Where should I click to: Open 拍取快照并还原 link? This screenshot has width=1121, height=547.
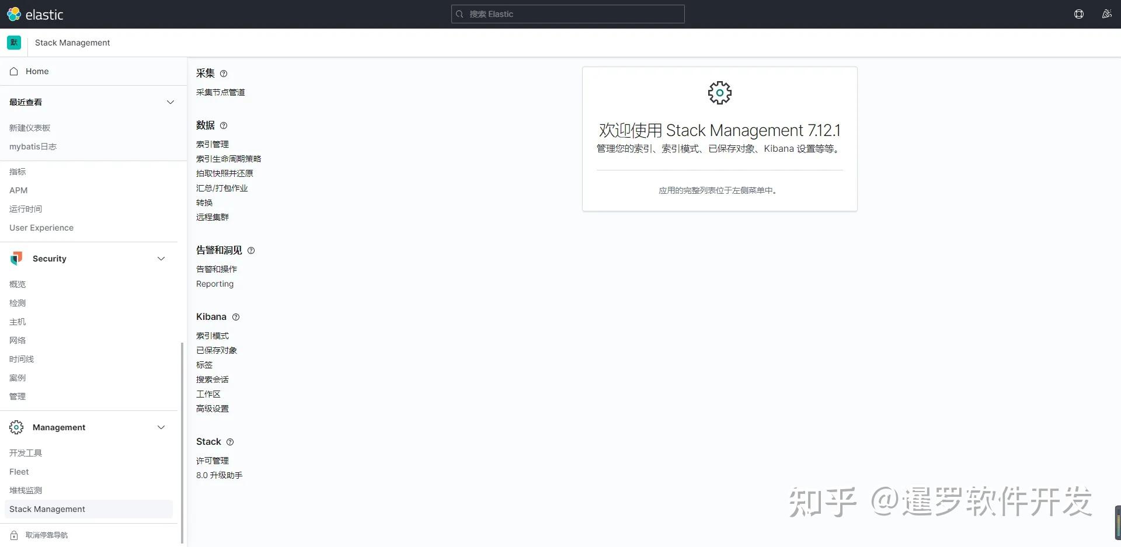[x=225, y=173]
